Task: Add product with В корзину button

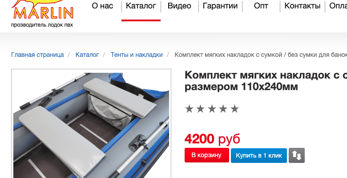Action: click(x=207, y=155)
